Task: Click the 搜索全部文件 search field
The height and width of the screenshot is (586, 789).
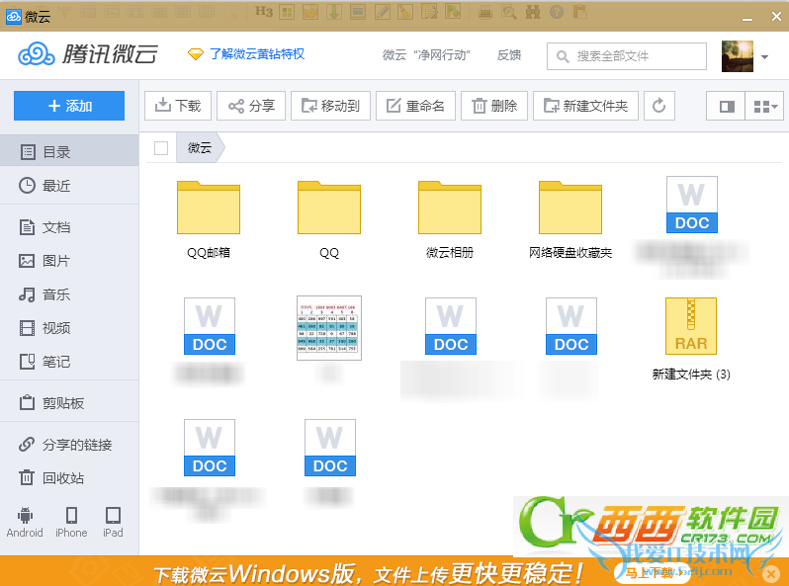Action: (627, 56)
